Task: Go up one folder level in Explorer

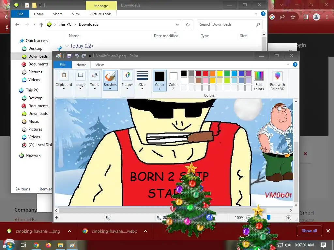Action: [x=41, y=24]
